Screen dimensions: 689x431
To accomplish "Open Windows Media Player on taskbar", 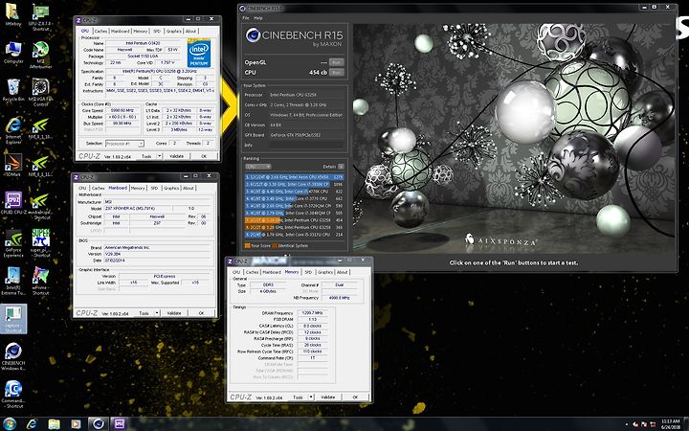I will 76,424.
